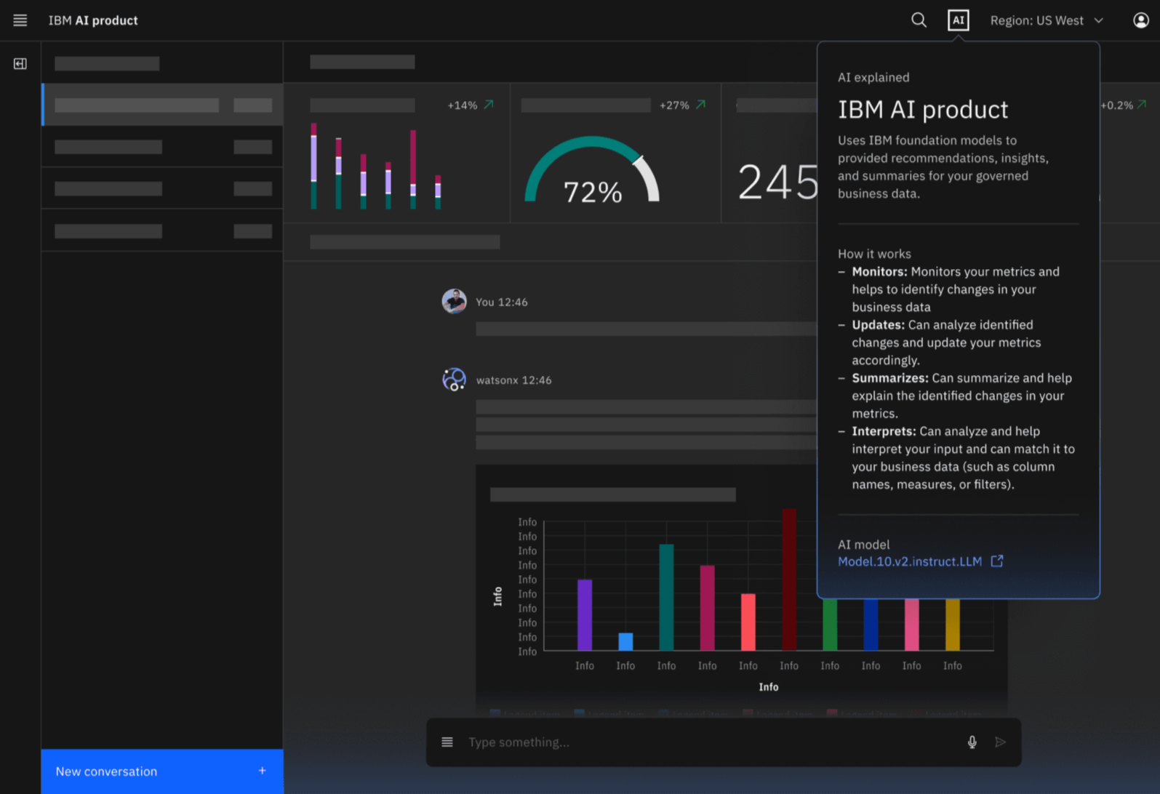Image resolution: width=1160 pixels, height=794 pixels.
Task: Click the watsonx avatar icon
Action: click(x=454, y=379)
